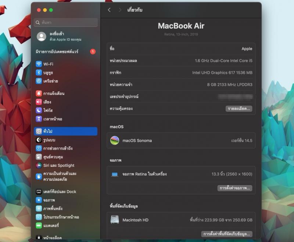Click "Retina, 13-inch, 2019" subtitle
The width and height of the screenshot is (294, 242).
pyautogui.click(x=181, y=34)
